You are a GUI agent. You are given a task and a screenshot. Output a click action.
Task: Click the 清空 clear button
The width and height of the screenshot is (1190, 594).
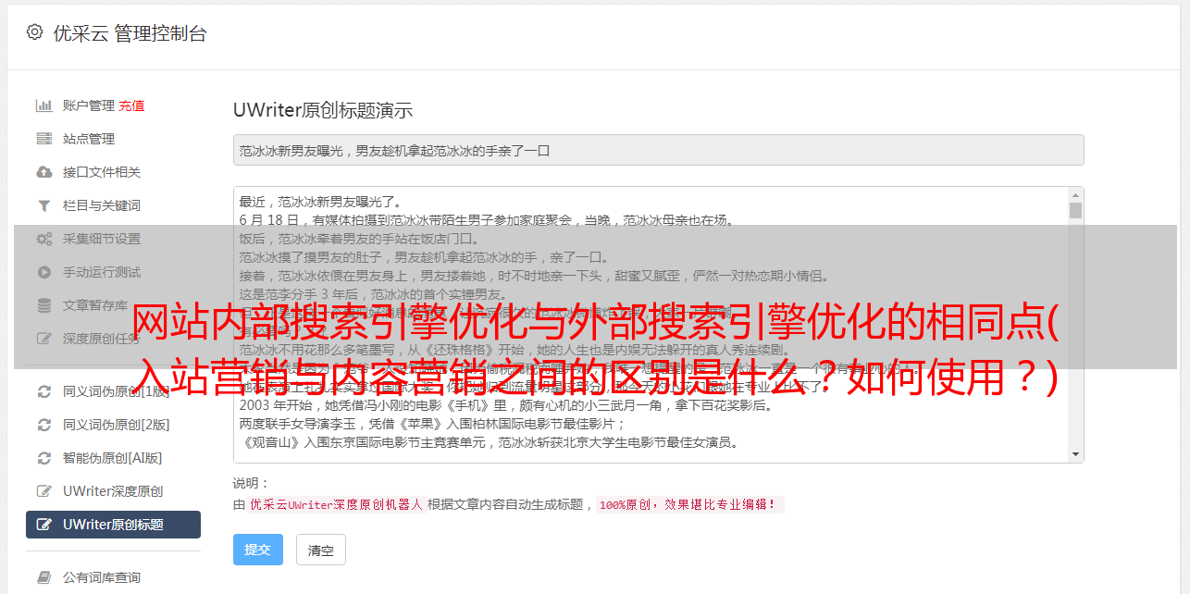(321, 550)
